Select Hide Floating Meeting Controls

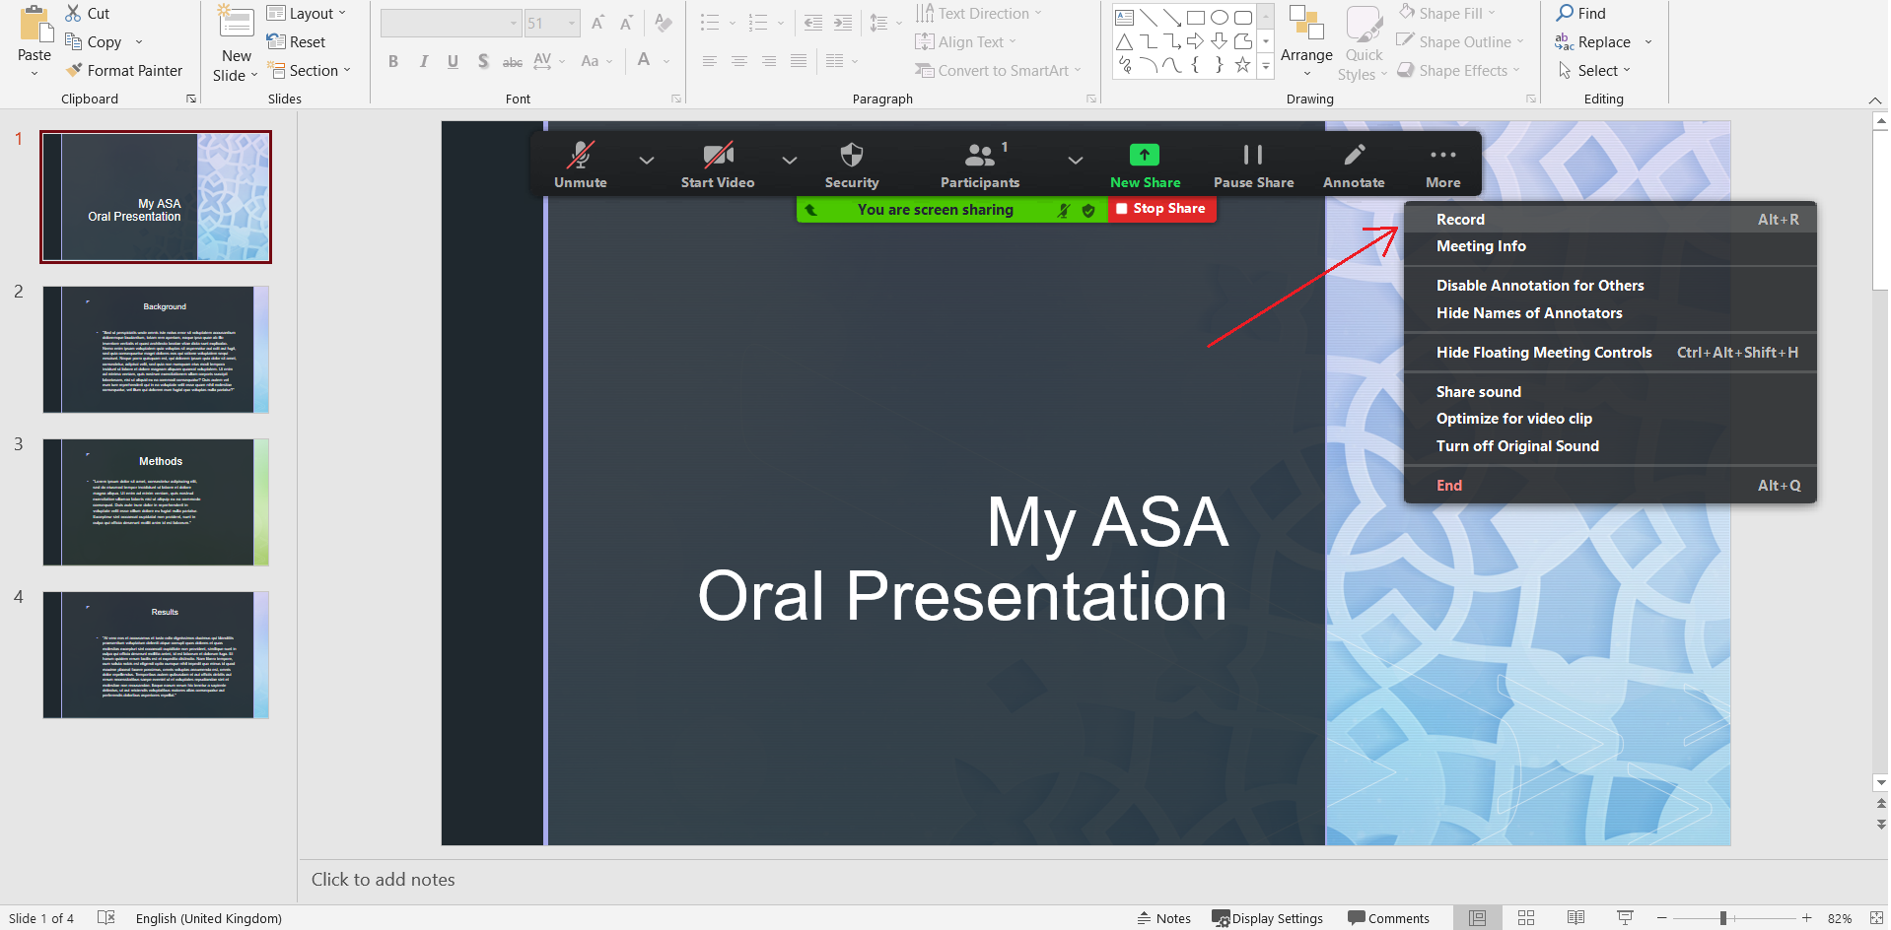pos(1610,353)
